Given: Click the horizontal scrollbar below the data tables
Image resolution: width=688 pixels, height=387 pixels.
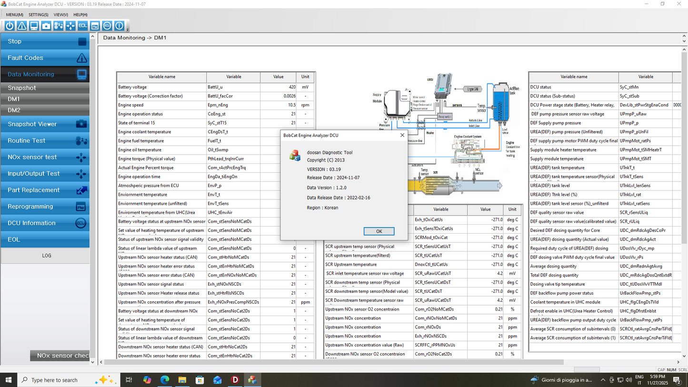Looking at the screenshot, I should (x=333, y=362).
